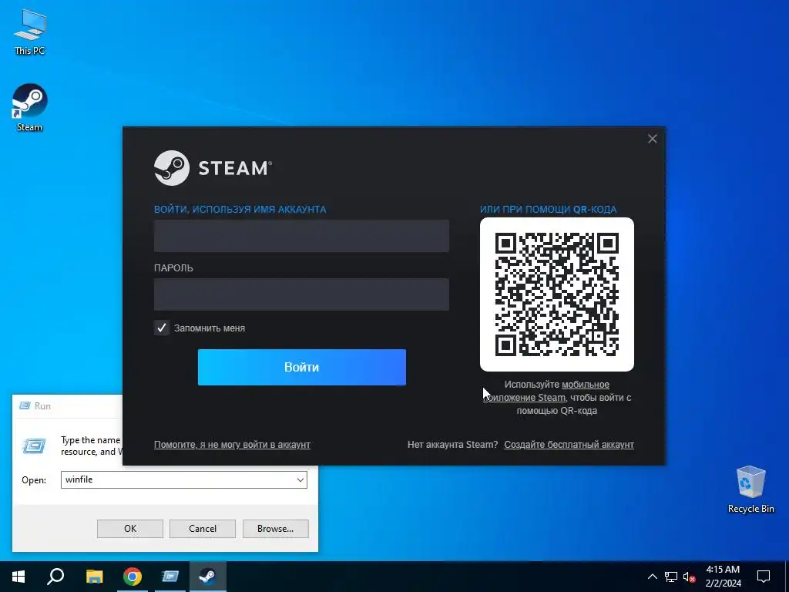
Task: Close the Steam login window
Action: [652, 139]
